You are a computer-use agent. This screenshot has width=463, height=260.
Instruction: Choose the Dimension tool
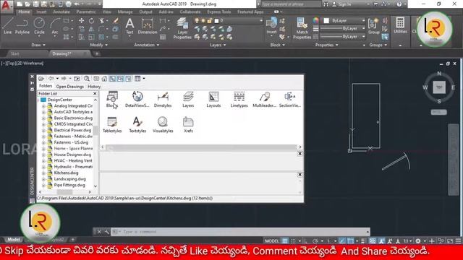(148, 26)
